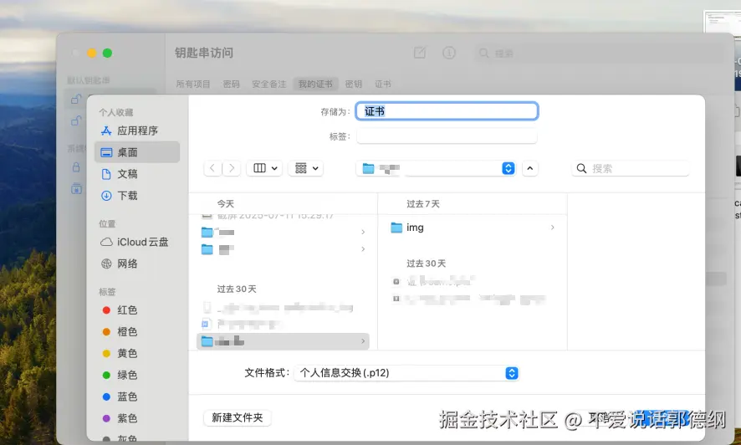Switch to 证书 tab in Keychain Access
The height and width of the screenshot is (445, 741).
383,84
